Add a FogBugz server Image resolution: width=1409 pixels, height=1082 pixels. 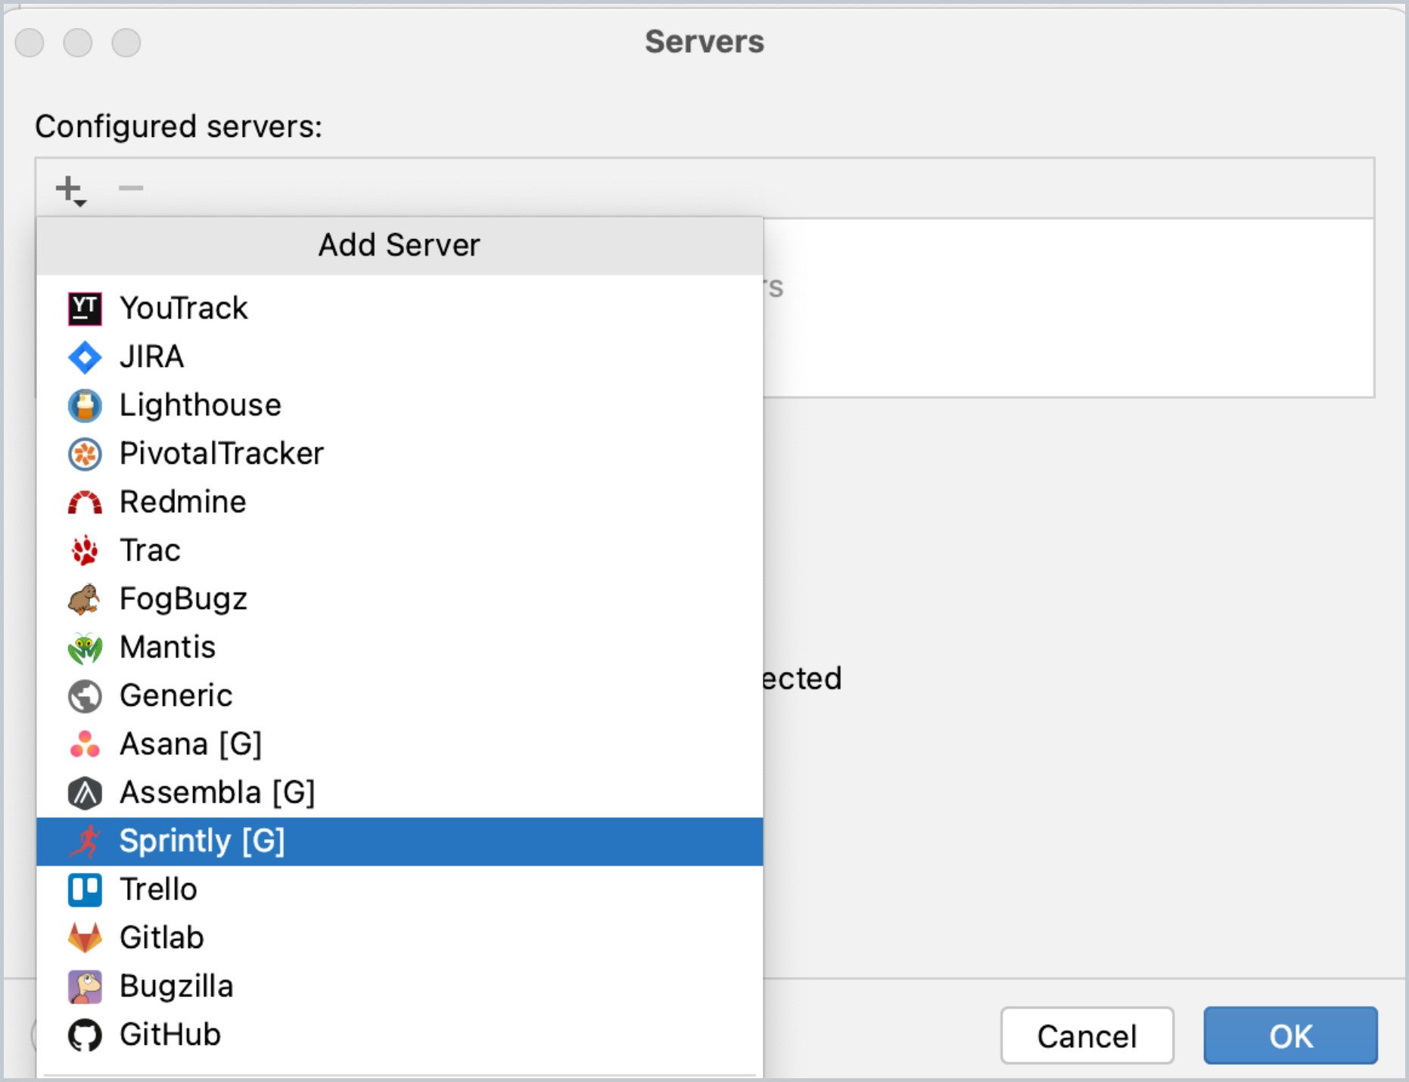pyautogui.click(x=400, y=599)
